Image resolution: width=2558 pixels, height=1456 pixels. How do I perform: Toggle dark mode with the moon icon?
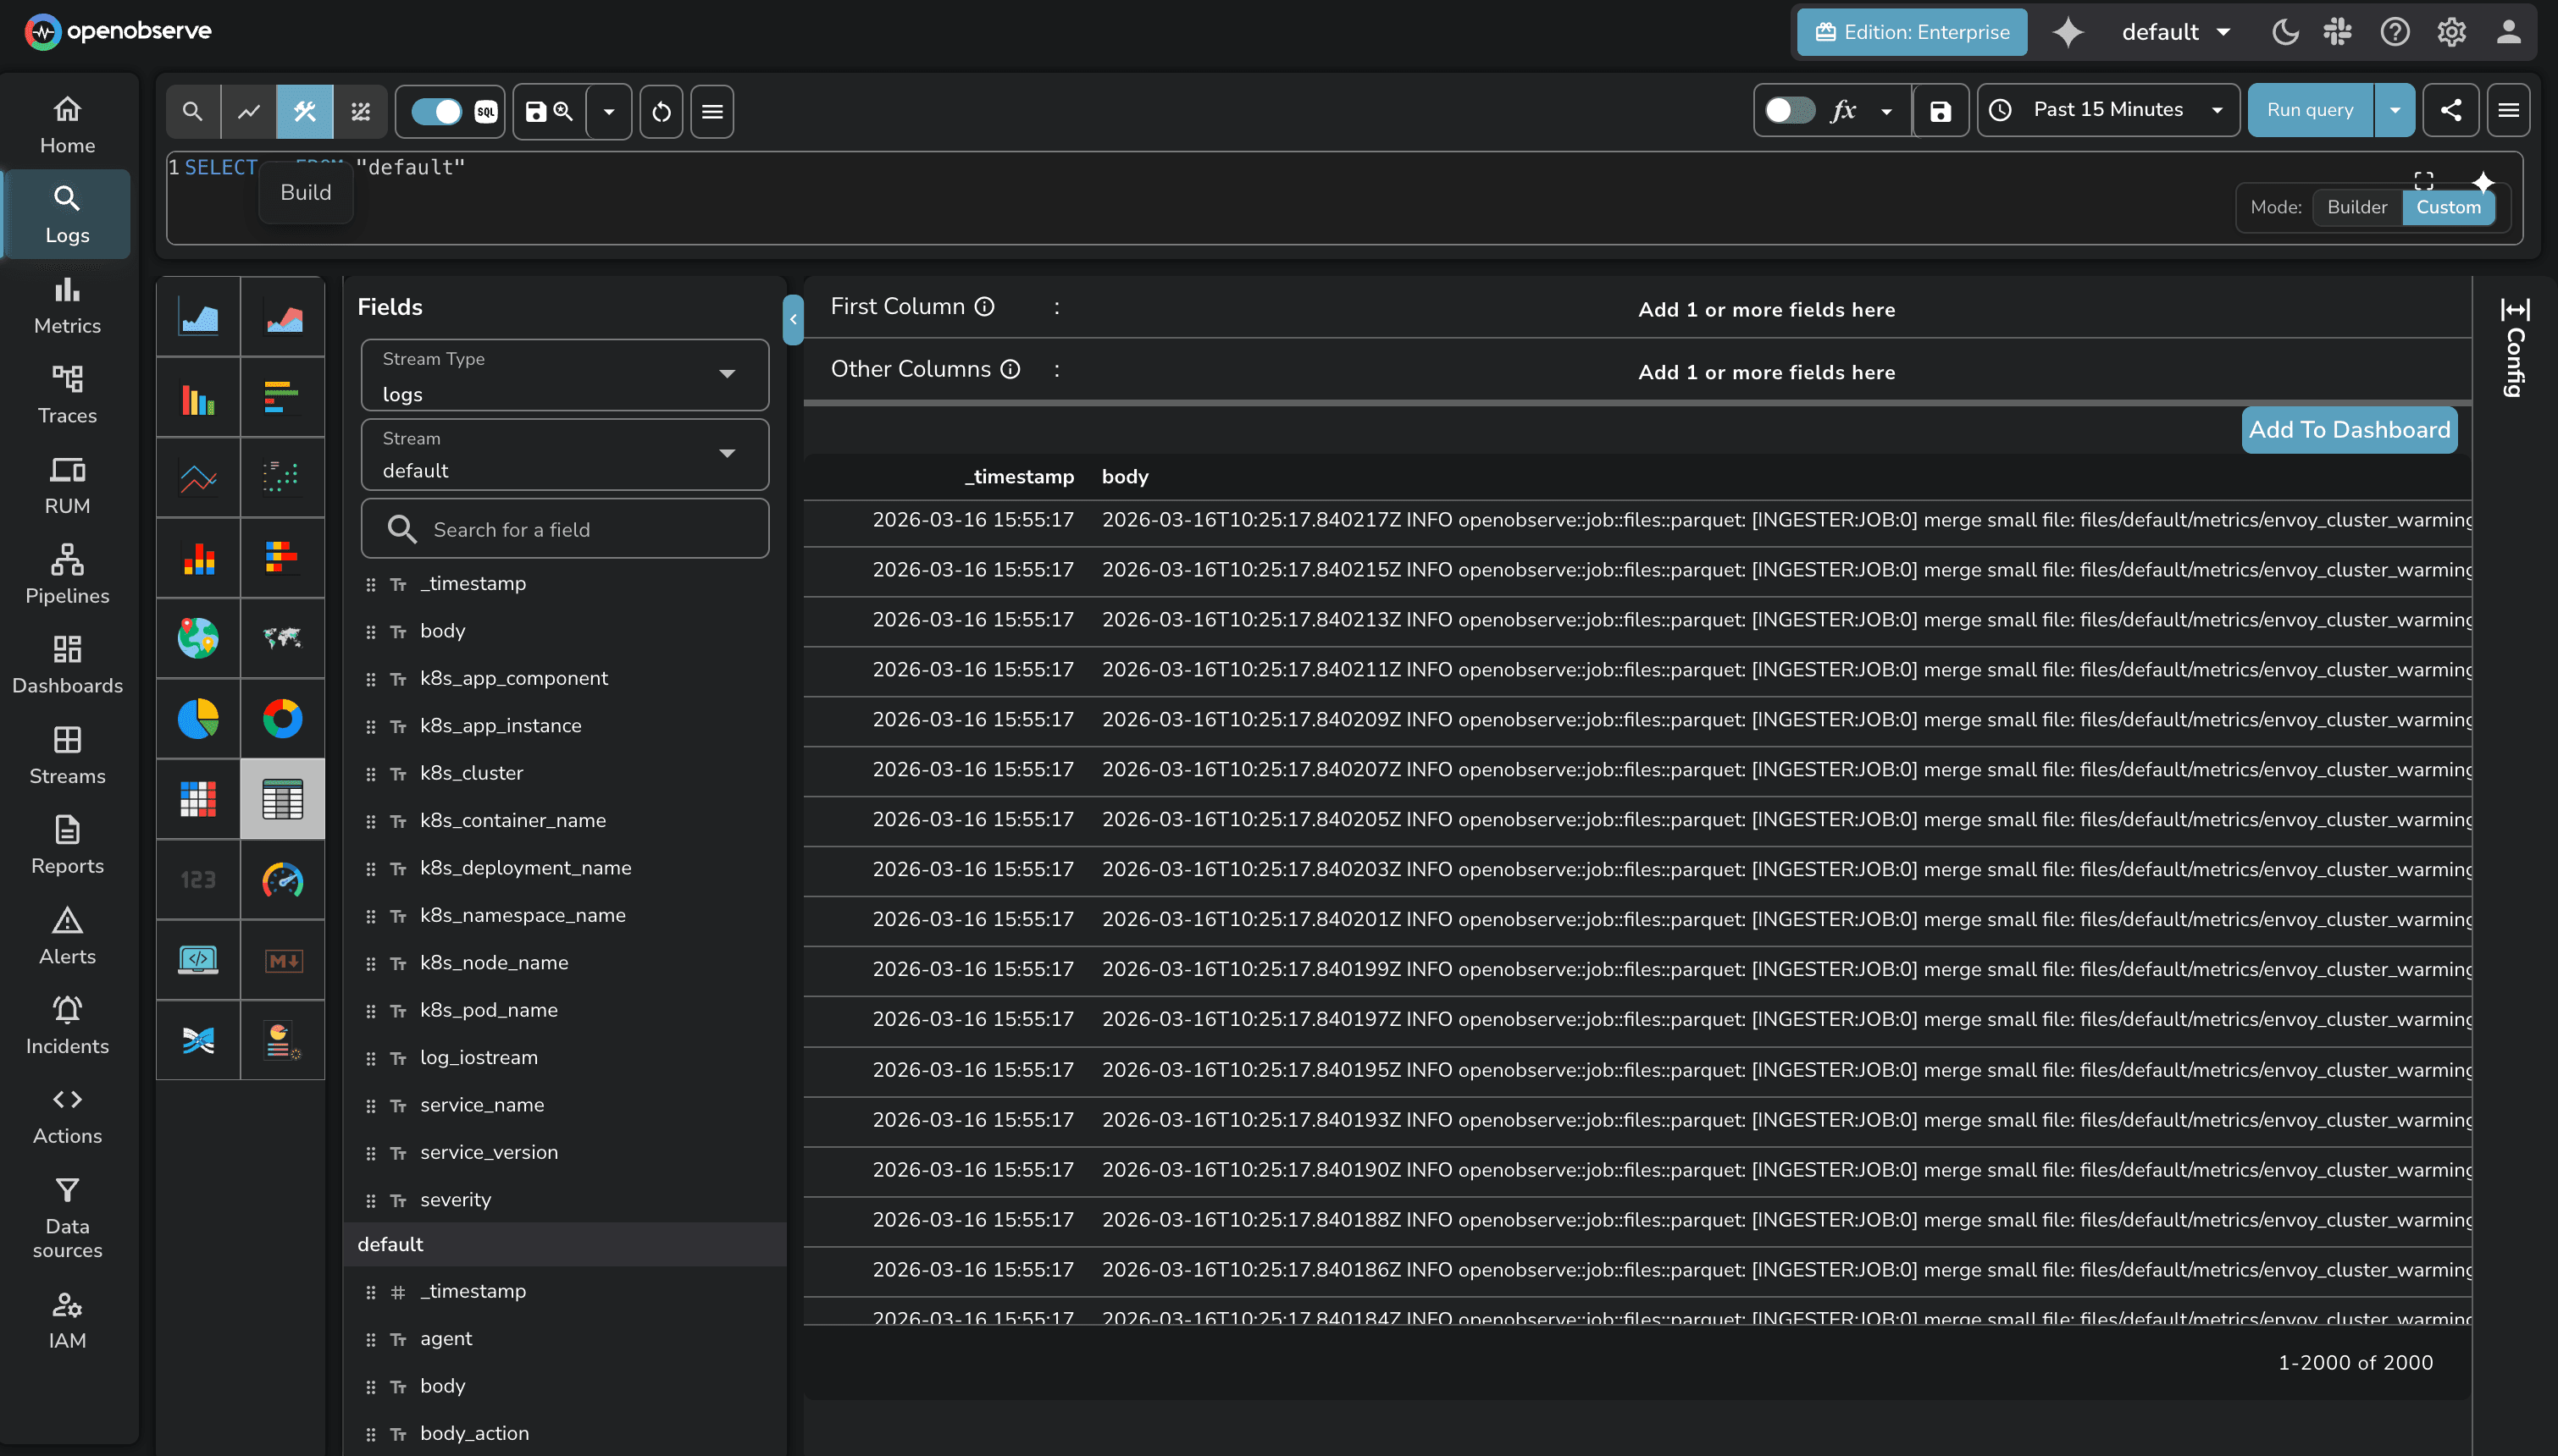click(x=2285, y=31)
